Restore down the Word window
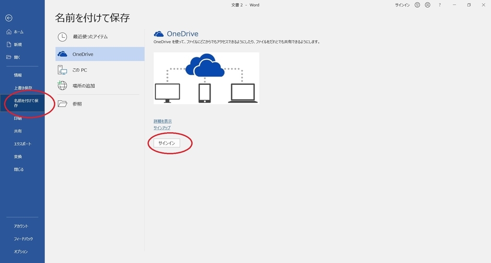Viewport: 491px width, 263px height. point(469,5)
